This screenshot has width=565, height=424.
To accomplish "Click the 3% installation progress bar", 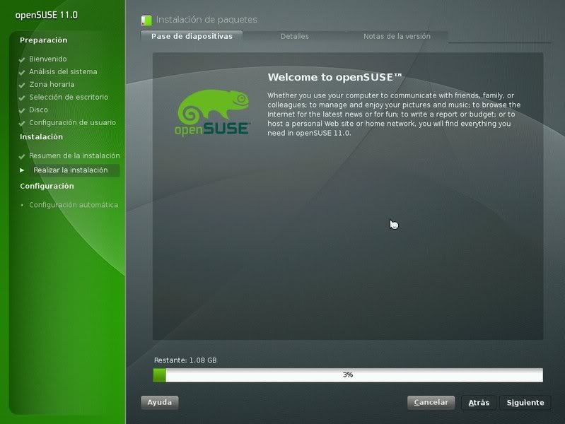I will click(x=348, y=375).
